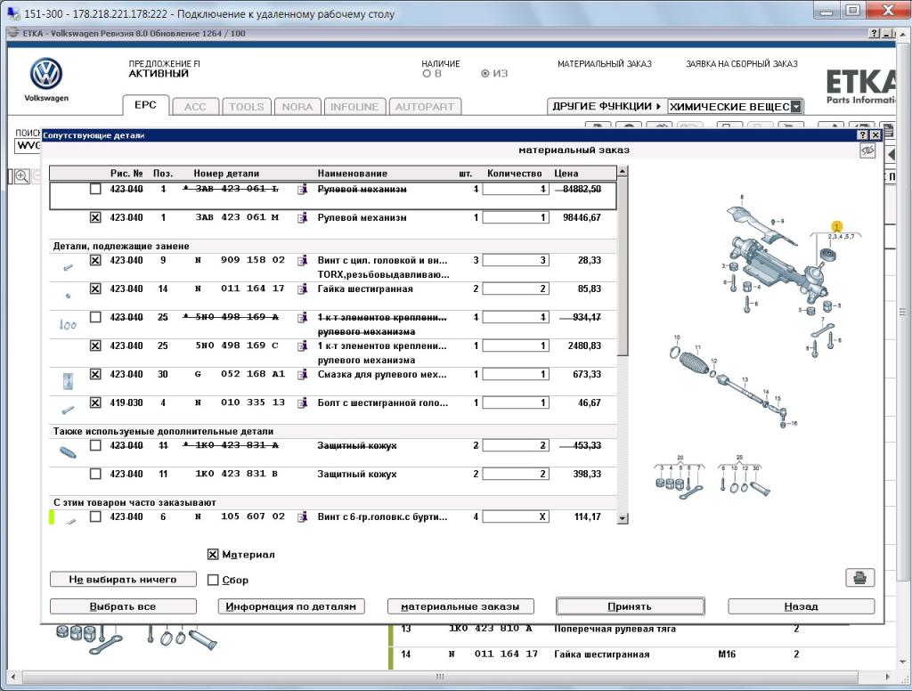Viewport: 912px width, 691px height.
Task: Uncheck the box for screw N 909 158 02
Action: pyautogui.click(x=95, y=260)
